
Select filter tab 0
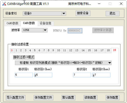pos(12,50)
